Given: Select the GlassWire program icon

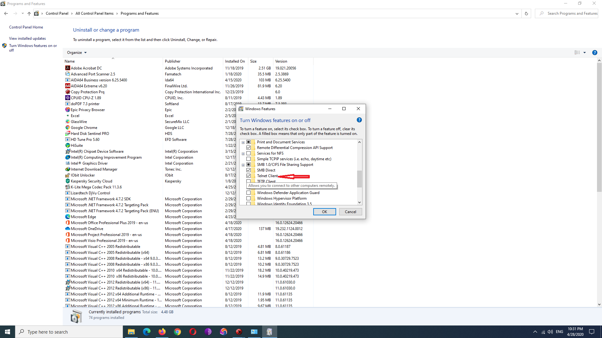Looking at the screenshot, I should coord(67,121).
